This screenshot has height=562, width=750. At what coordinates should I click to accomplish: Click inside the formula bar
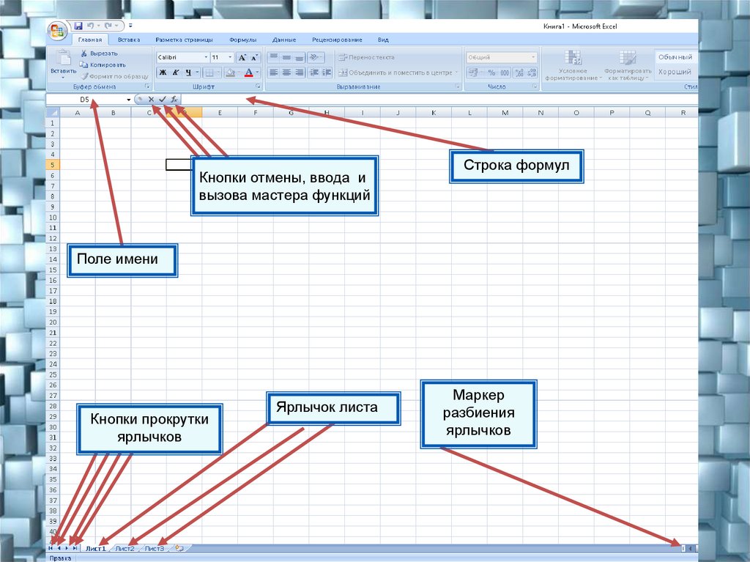coord(439,100)
